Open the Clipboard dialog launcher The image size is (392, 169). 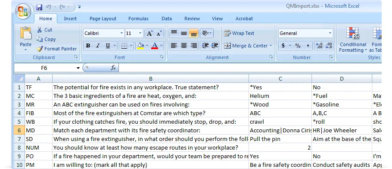[76, 57]
